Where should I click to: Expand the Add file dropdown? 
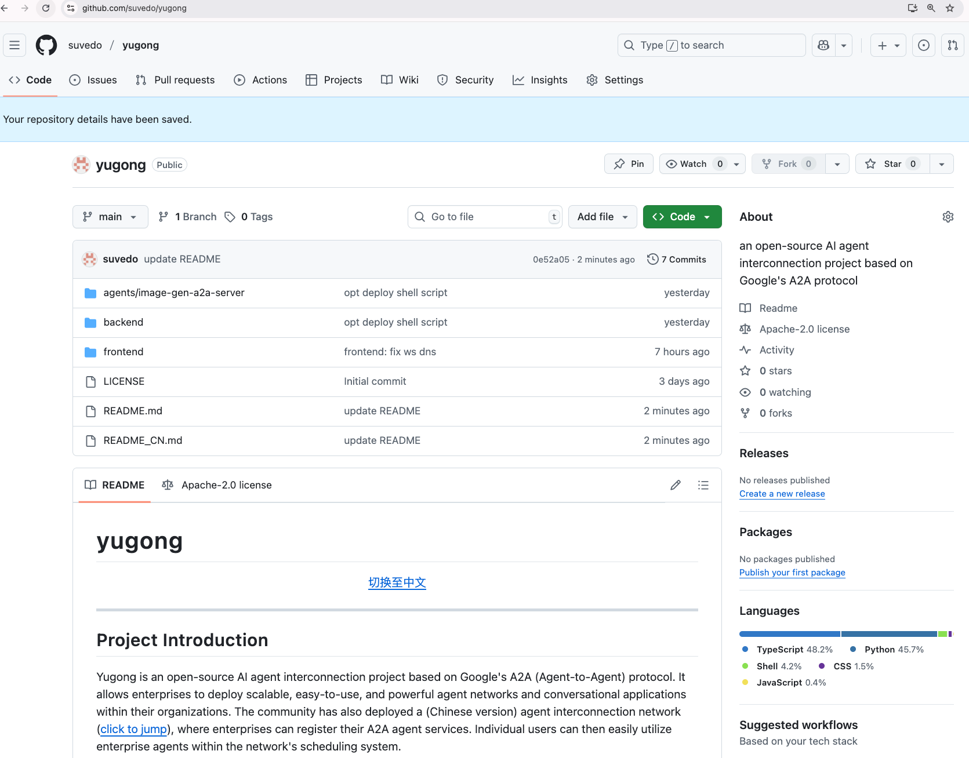point(603,217)
